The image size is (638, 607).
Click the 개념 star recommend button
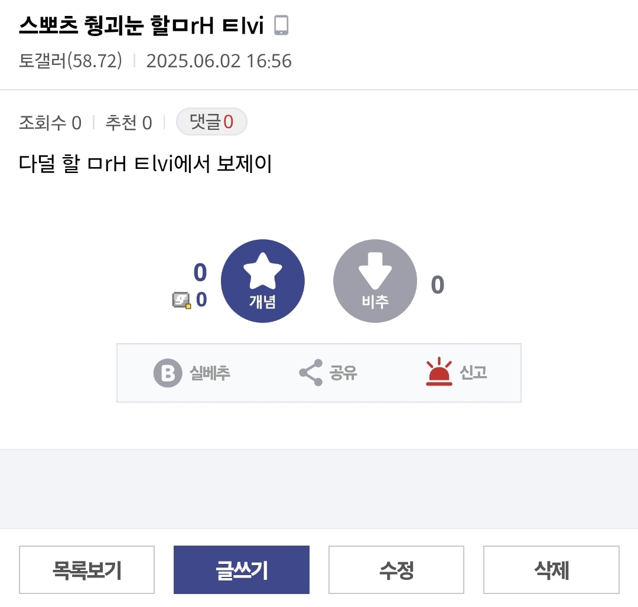[263, 281]
